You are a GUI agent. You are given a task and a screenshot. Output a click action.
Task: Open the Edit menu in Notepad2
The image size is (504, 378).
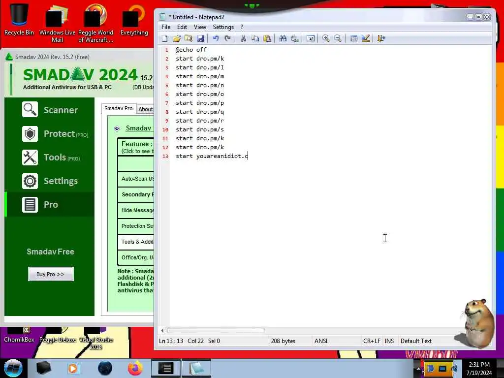tap(182, 27)
